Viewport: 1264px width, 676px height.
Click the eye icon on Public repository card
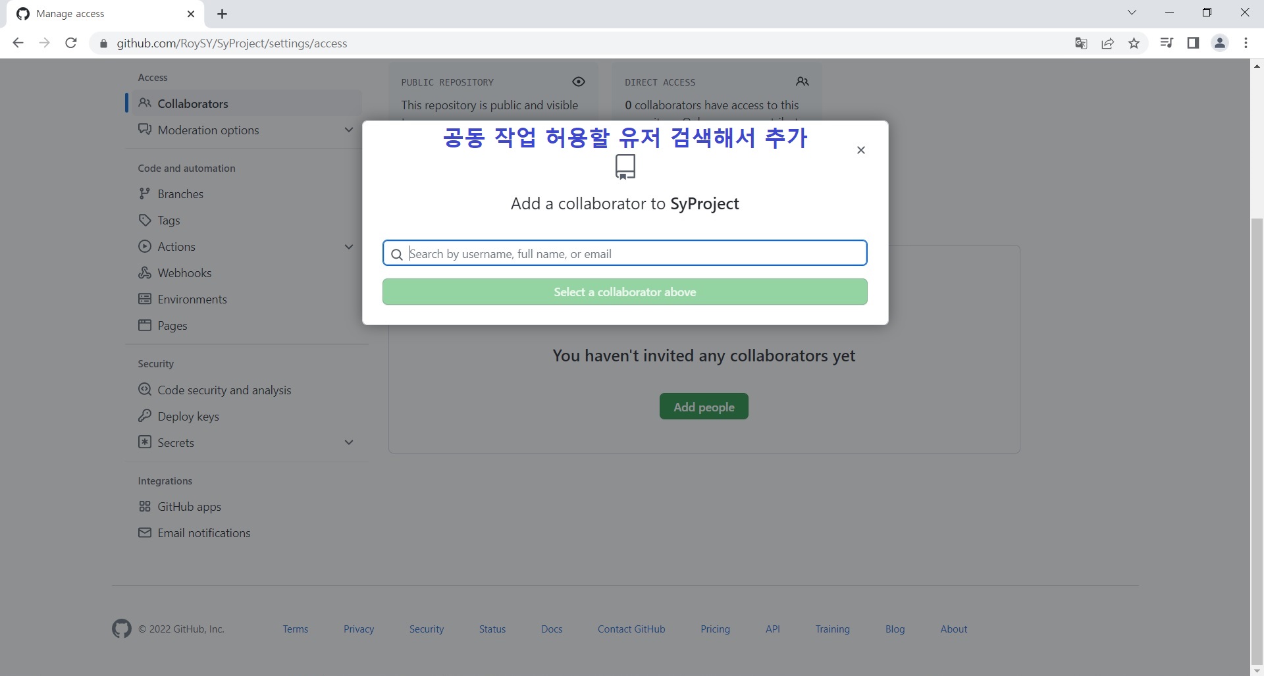579,82
